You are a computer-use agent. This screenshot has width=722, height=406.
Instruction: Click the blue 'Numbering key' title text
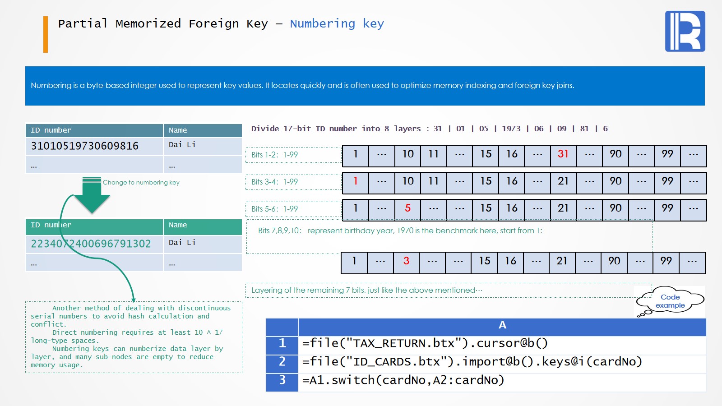(x=337, y=23)
